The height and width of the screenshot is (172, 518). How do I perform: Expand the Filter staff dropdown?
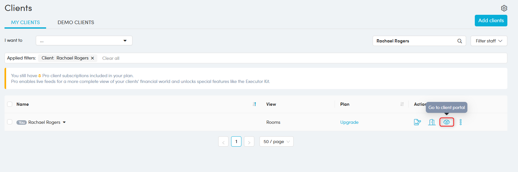click(489, 41)
